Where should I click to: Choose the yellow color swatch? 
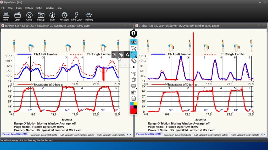click(135, 104)
